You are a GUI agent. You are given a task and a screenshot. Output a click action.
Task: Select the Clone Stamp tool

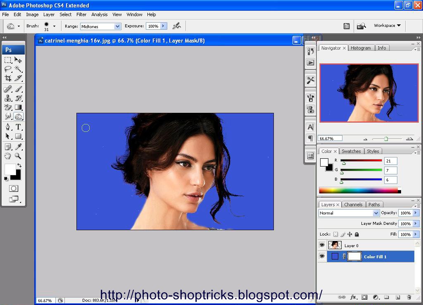pos(8,98)
